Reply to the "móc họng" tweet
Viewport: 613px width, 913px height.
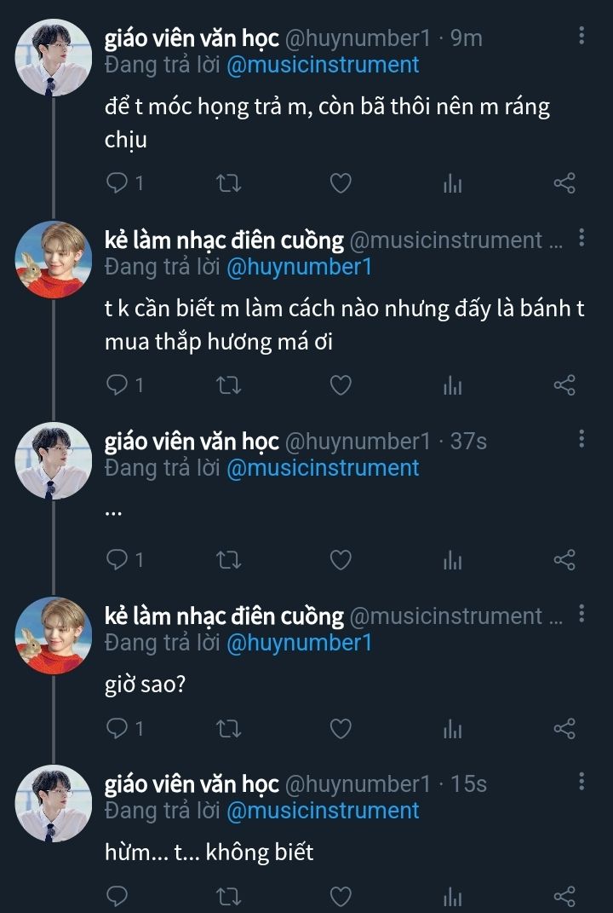click(118, 183)
